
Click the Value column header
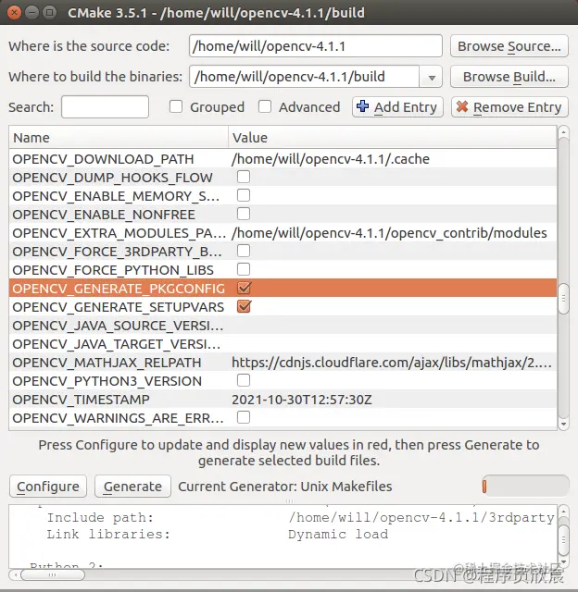[393, 138]
